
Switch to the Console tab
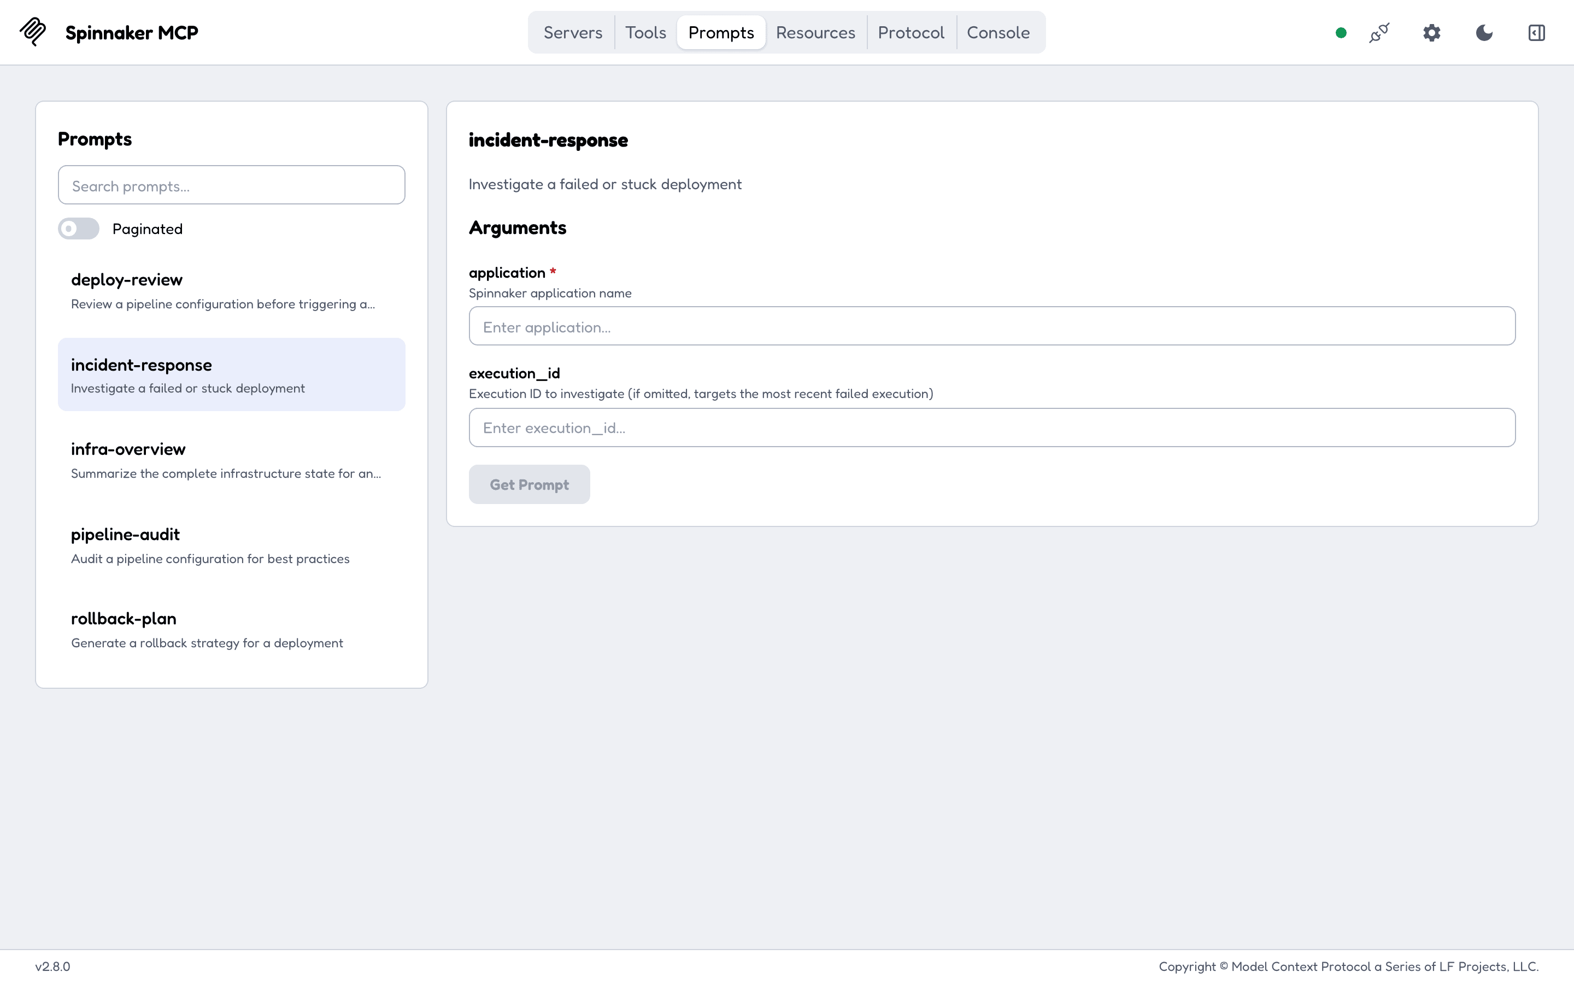click(998, 33)
